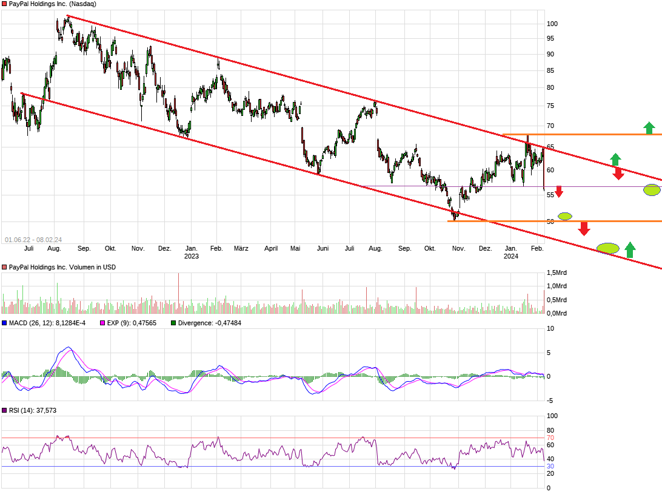Click the date range '01.06.22 - 08.02.24'

[x=33, y=240]
